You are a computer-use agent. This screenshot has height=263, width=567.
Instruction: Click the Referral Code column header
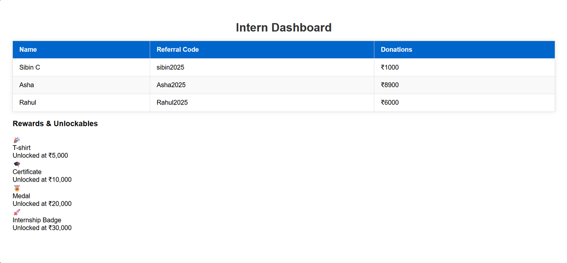[262, 50]
